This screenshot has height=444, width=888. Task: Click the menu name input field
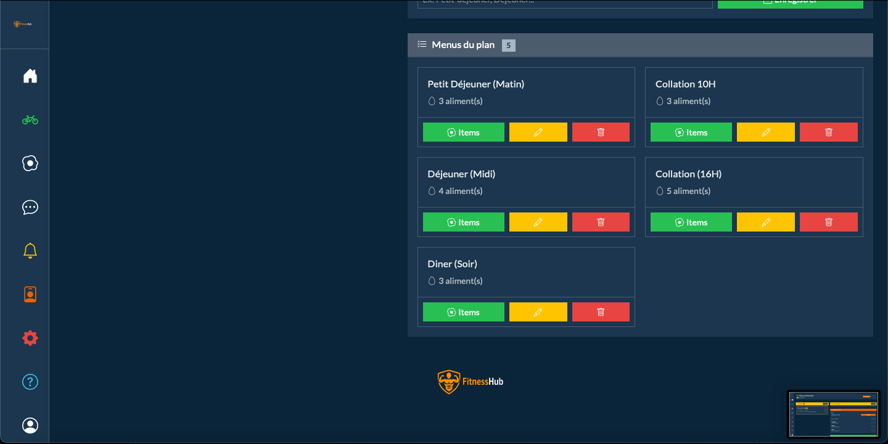point(565,3)
